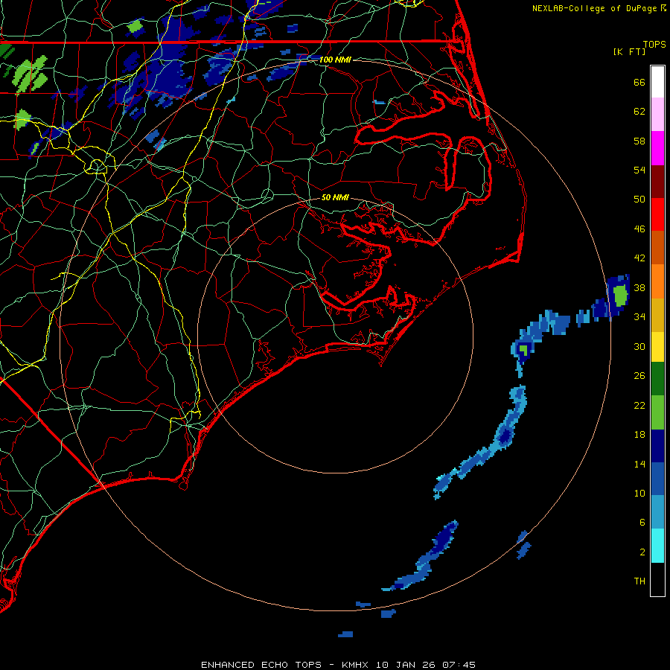Click the yellow legend swatch near 30
Image resolution: width=670 pixels, height=670 pixels.
[x=657, y=347]
